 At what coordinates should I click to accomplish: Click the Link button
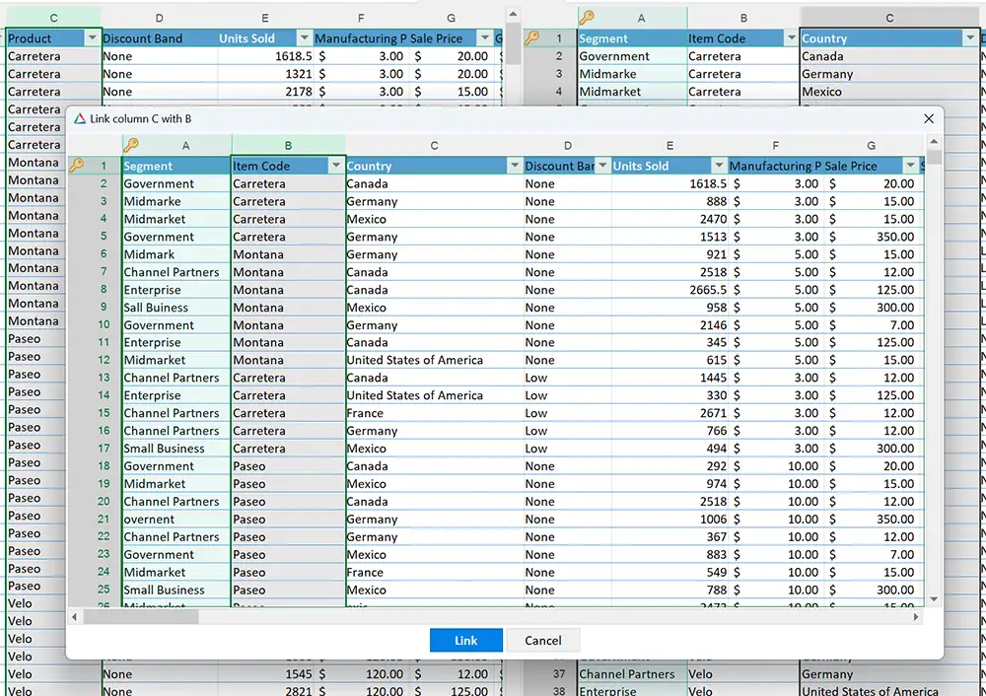465,640
